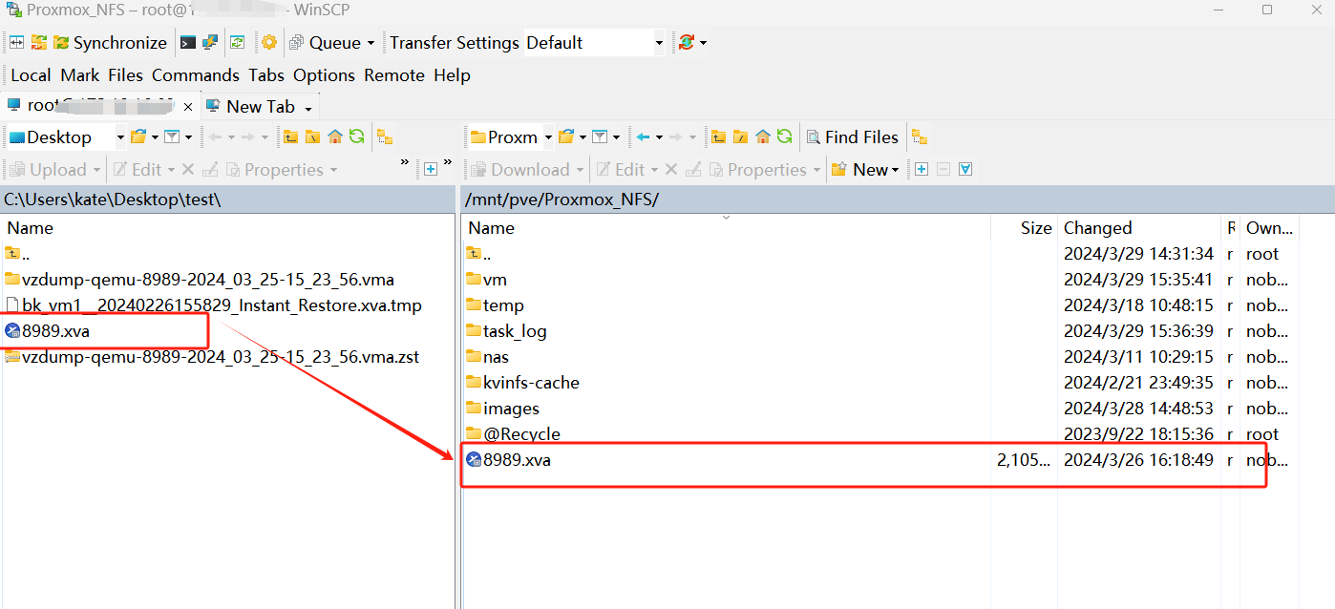The height and width of the screenshot is (609, 1335).
Task: Click the remote panel filter icon
Action: 600,137
